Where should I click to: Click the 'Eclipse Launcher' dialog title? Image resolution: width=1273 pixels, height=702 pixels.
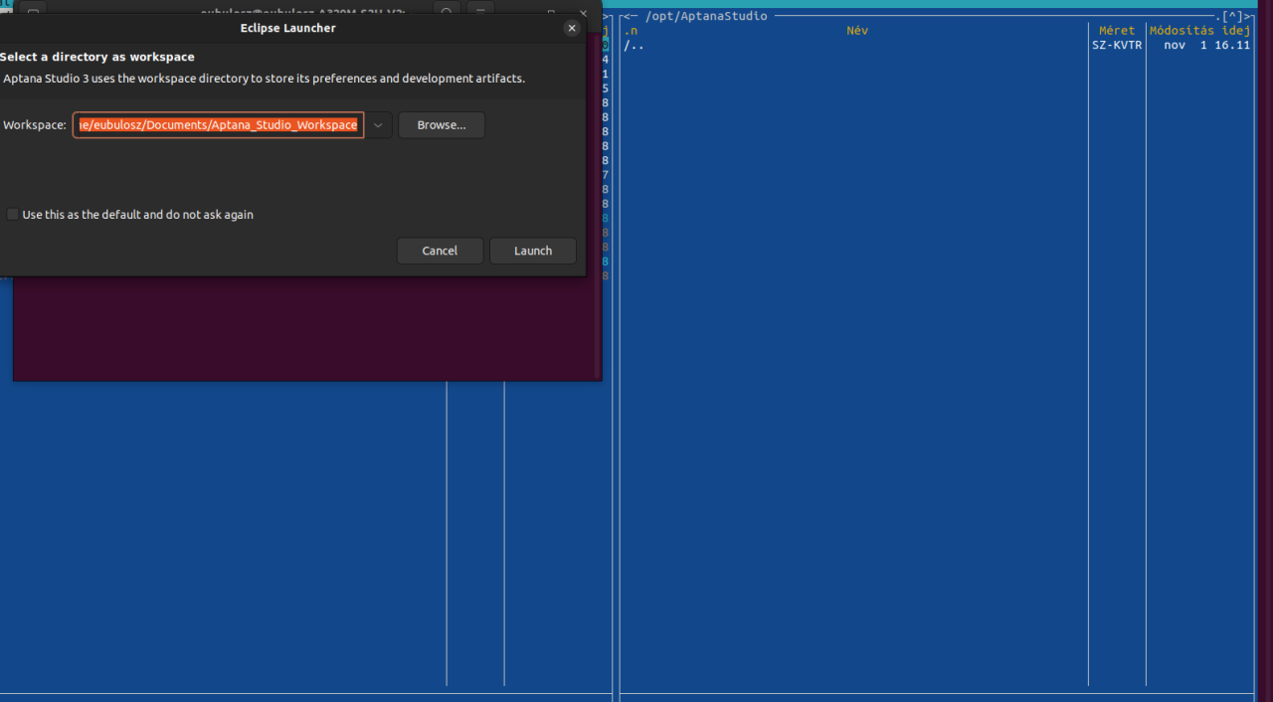[x=288, y=28]
